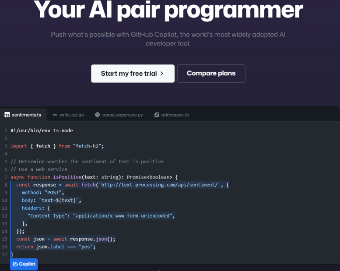Click the Go icon beside write_sql.go
This screenshot has width=340, height=271.
click(55, 115)
